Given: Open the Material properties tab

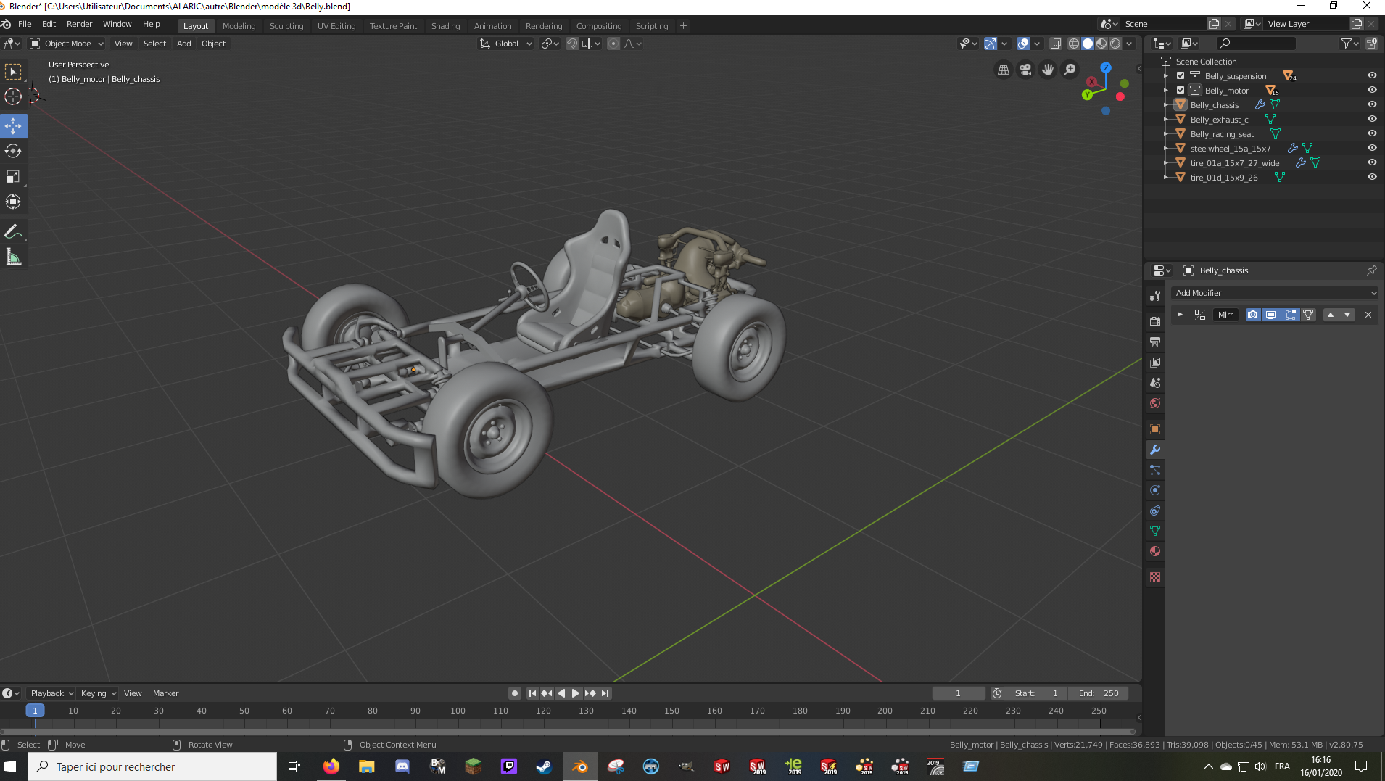Looking at the screenshot, I should (x=1155, y=551).
